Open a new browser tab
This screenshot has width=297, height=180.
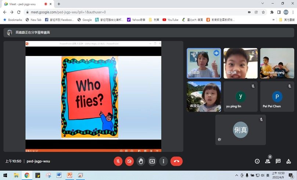59,4
